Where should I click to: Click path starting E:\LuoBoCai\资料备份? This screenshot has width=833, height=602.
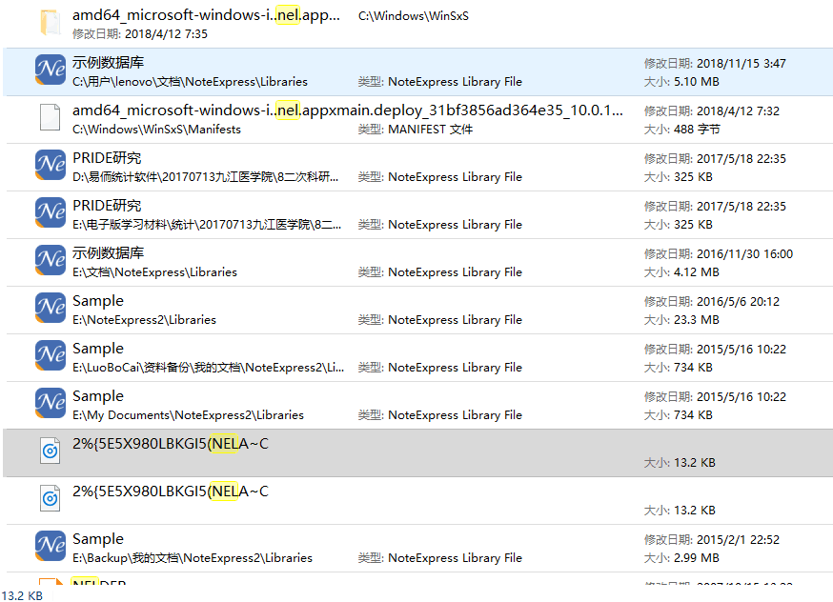208,368
